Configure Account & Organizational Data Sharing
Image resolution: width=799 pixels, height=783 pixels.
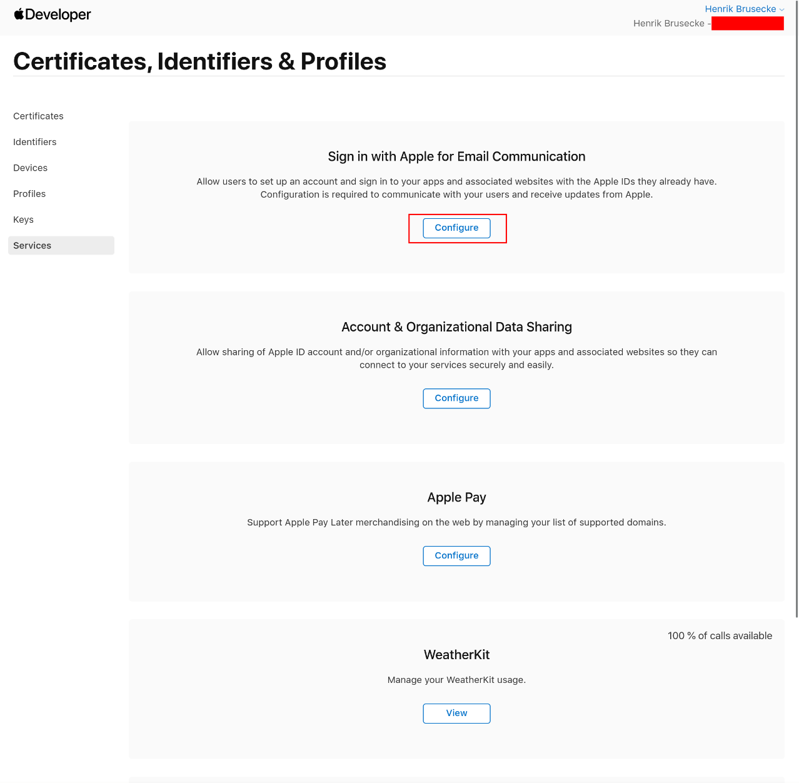tap(456, 398)
